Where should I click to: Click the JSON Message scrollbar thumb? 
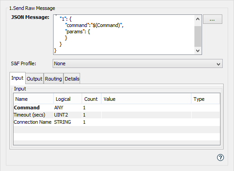(198, 36)
